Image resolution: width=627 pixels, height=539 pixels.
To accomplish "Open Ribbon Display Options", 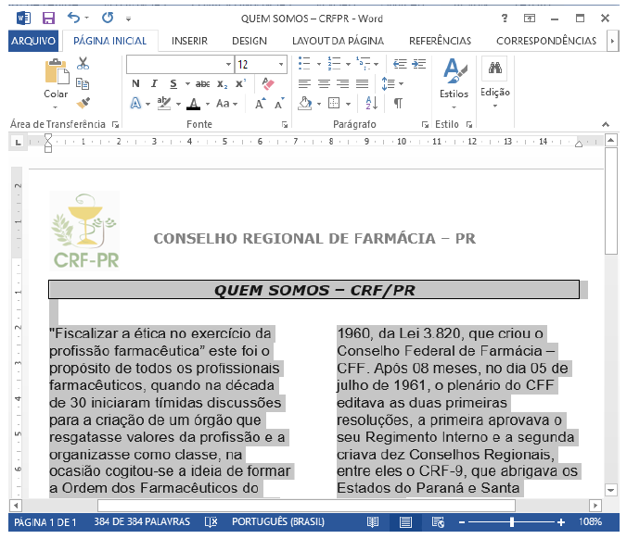I will click(x=530, y=18).
